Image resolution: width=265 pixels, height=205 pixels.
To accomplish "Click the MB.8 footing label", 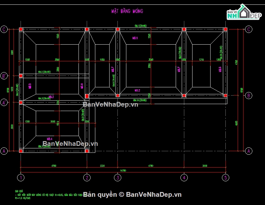I will pos(220,69).
